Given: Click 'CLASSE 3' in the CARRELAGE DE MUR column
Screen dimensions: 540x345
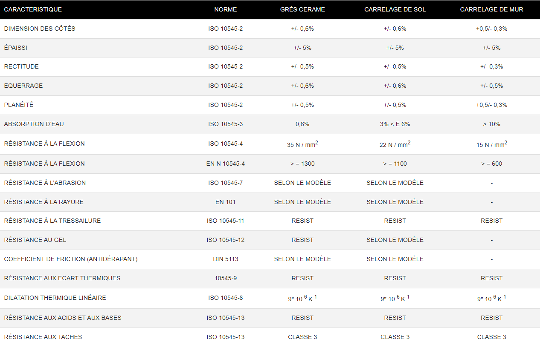Looking at the screenshot, I should tap(491, 337).
